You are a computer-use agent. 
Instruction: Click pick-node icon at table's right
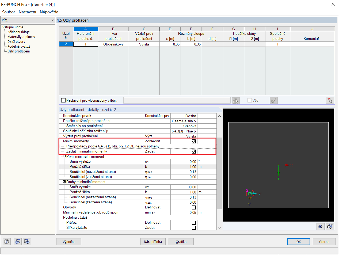tap(330, 100)
